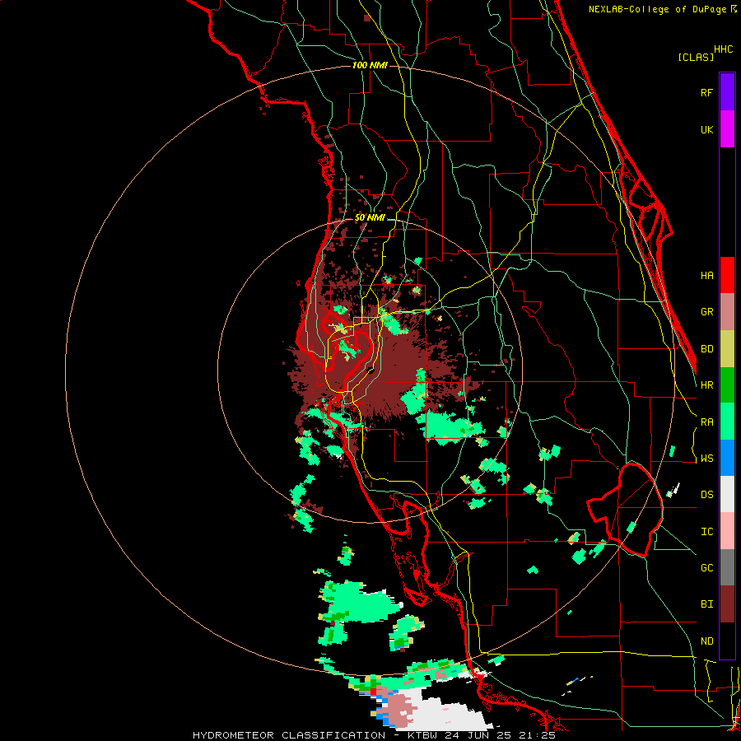Click the BD legend label
This screenshot has height=741, width=741.
pyautogui.click(x=706, y=349)
